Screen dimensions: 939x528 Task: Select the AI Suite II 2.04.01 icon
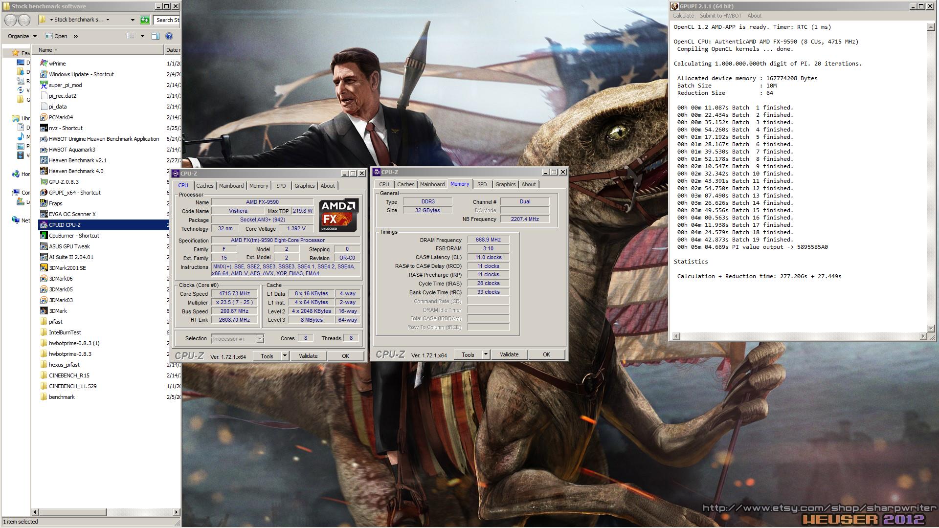point(44,257)
